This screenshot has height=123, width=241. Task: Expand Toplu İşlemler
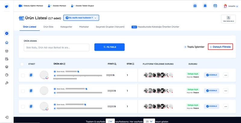pos(194,47)
